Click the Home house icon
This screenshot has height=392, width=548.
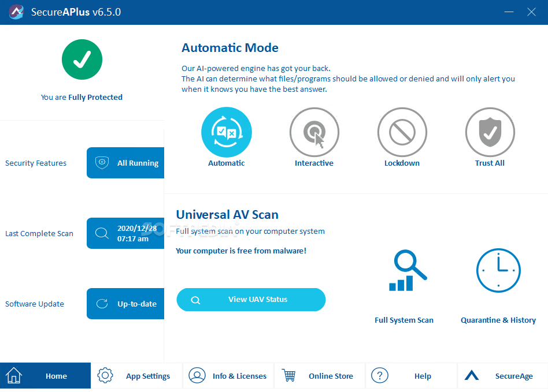tap(14, 376)
